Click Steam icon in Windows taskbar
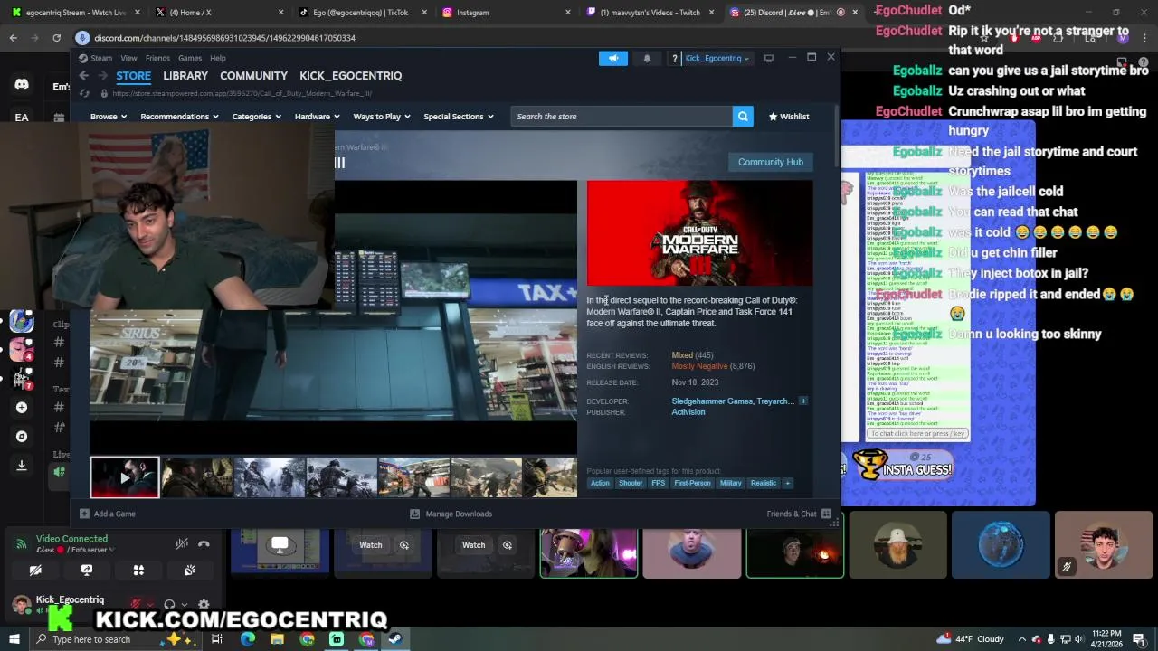The width and height of the screenshot is (1158, 651). coord(395,639)
